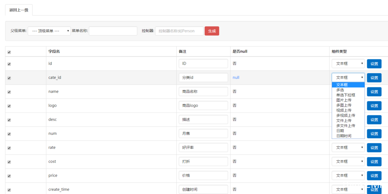Click 设置 button for cost row

[x=374, y=162]
